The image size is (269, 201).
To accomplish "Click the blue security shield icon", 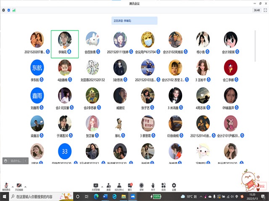I will click(x=9, y=10).
